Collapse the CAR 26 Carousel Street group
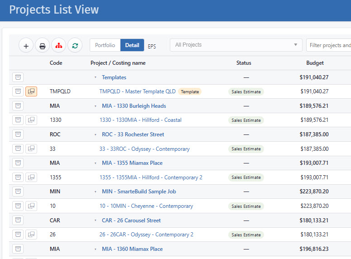The height and width of the screenshot is (259, 351). coord(96,221)
